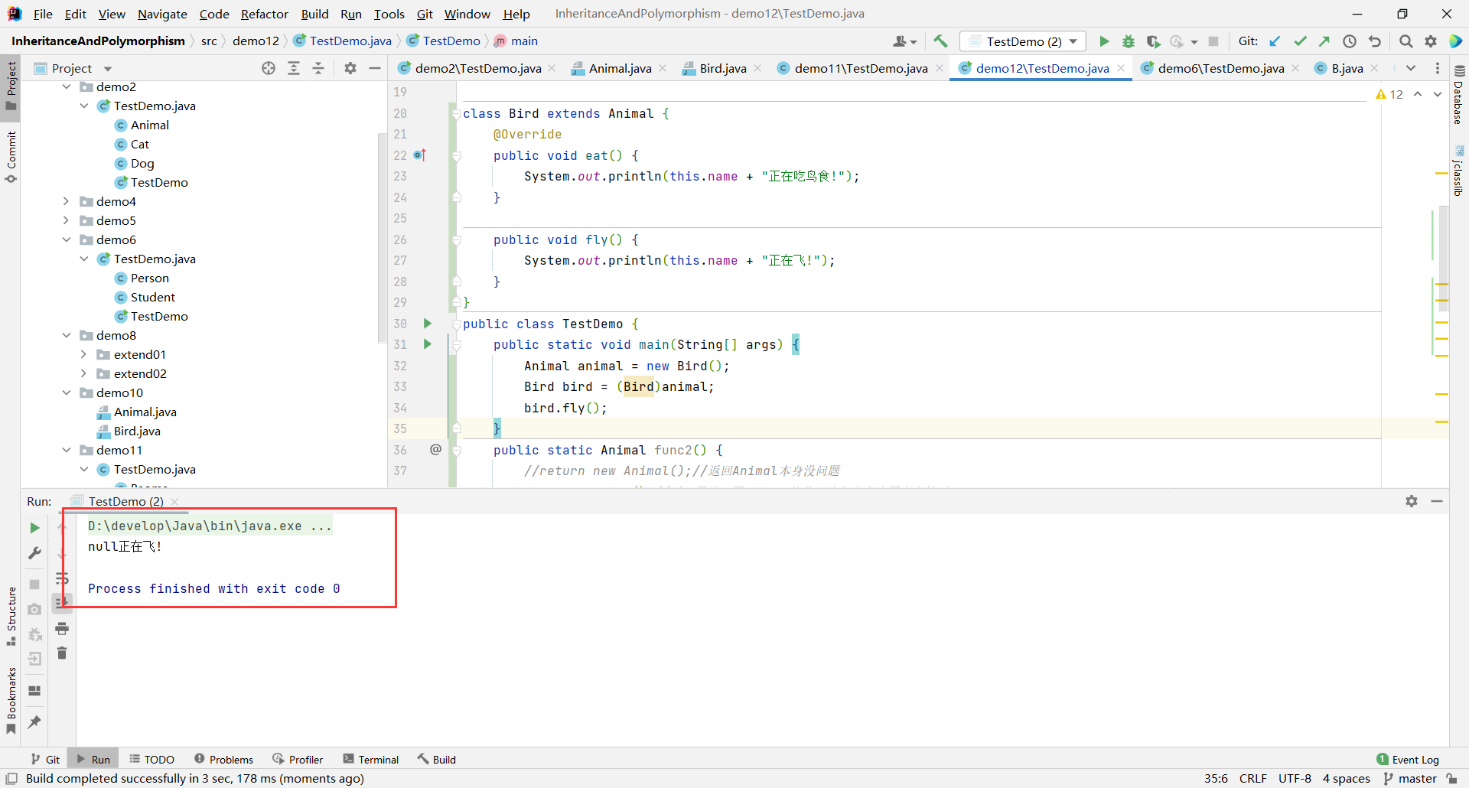This screenshot has width=1469, height=788.
Task: Go to next highlighted error arrow
Action: (1438, 94)
